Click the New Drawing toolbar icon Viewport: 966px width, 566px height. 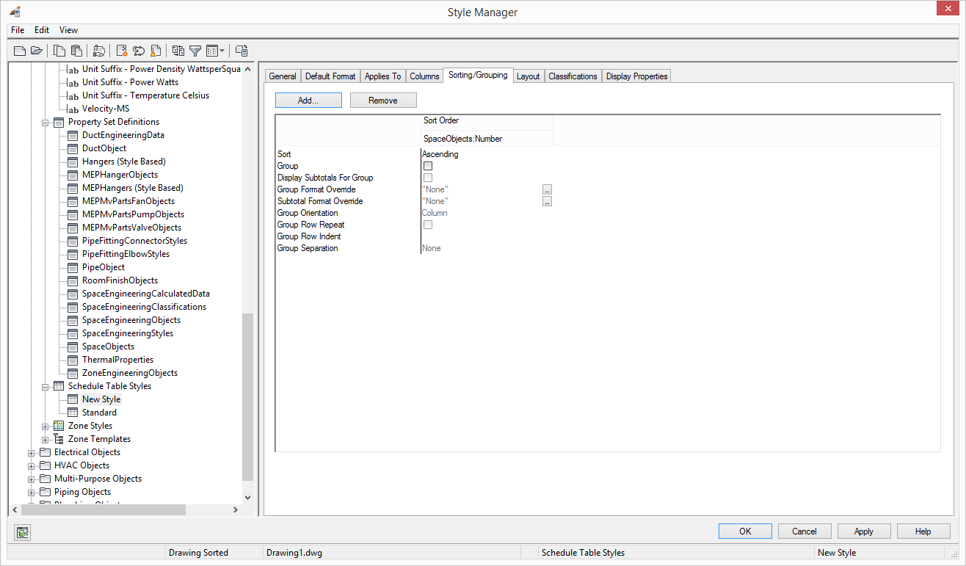pyautogui.click(x=20, y=51)
